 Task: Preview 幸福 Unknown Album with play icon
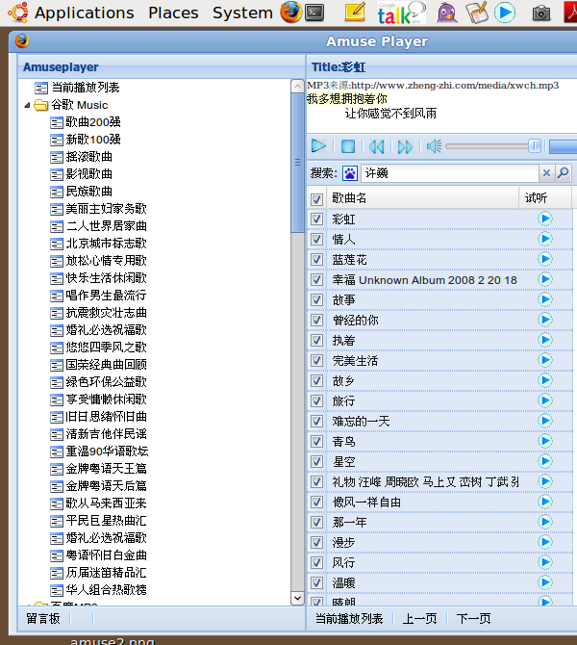point(545,279)
